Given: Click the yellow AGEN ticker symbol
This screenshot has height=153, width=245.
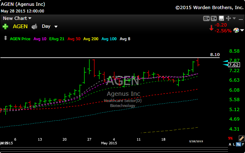Looking at the screenshot, I should 20,27.
